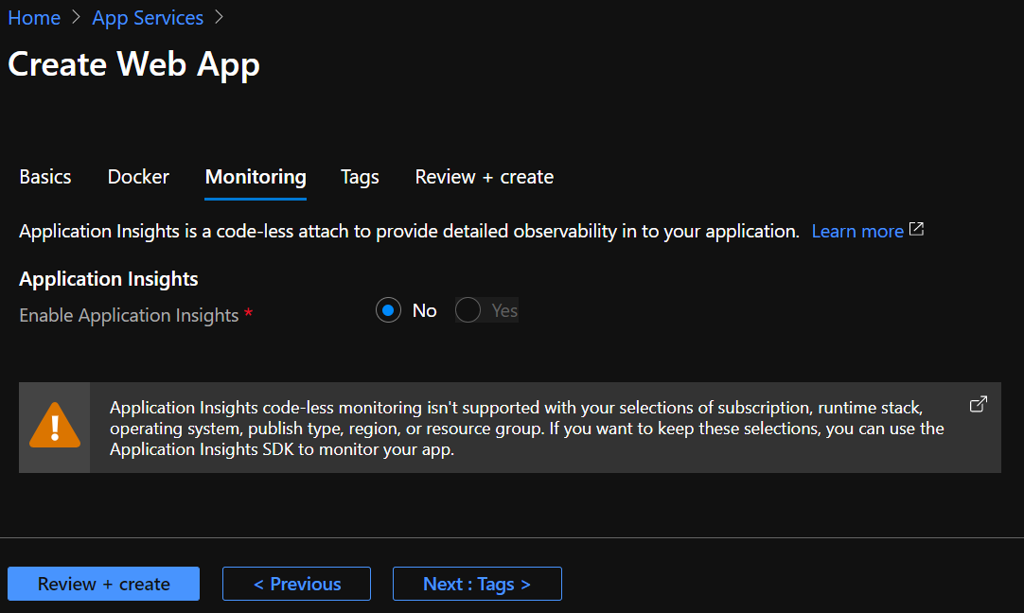The image size is (1024, 613).
Task: Go to the Tags tab
Action: [360, 177]
